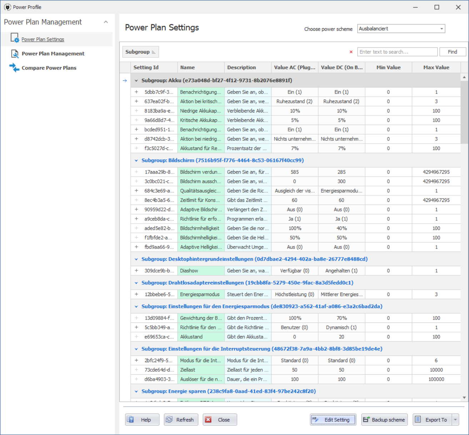Click the Refresh button
Image resolution: width=469 pixels, height=435 pixels.
tap(181, 420)
